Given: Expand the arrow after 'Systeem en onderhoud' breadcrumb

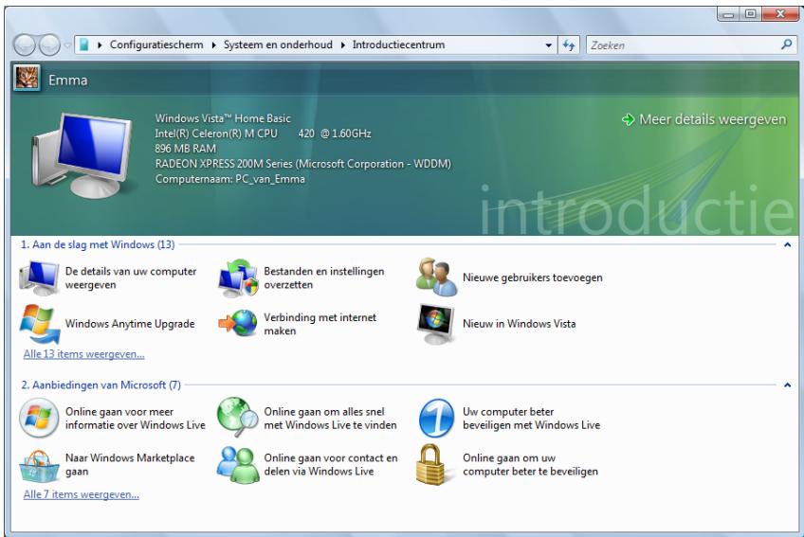Looking at the screenshot, I should point(343,45).
